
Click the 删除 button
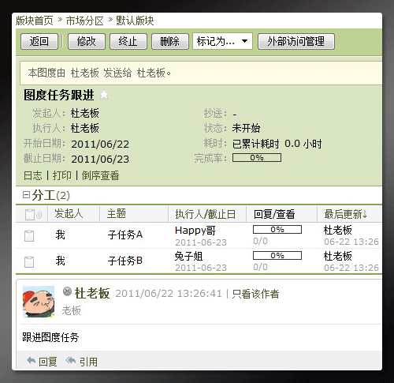(x=170, y=41)
